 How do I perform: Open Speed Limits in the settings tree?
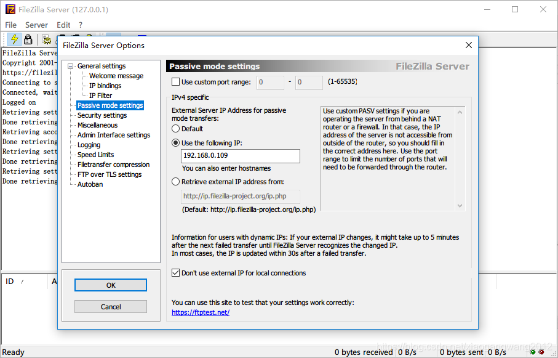[96, 155]
